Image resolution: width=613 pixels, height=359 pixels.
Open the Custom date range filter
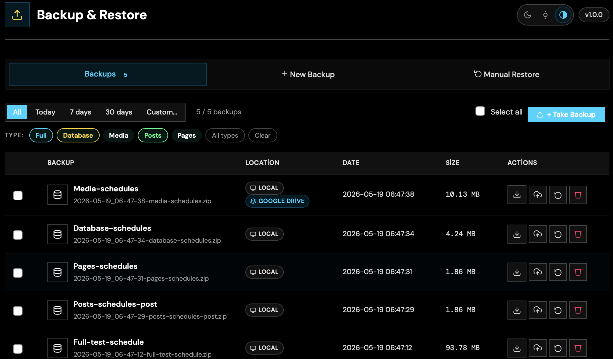[162, 112]
